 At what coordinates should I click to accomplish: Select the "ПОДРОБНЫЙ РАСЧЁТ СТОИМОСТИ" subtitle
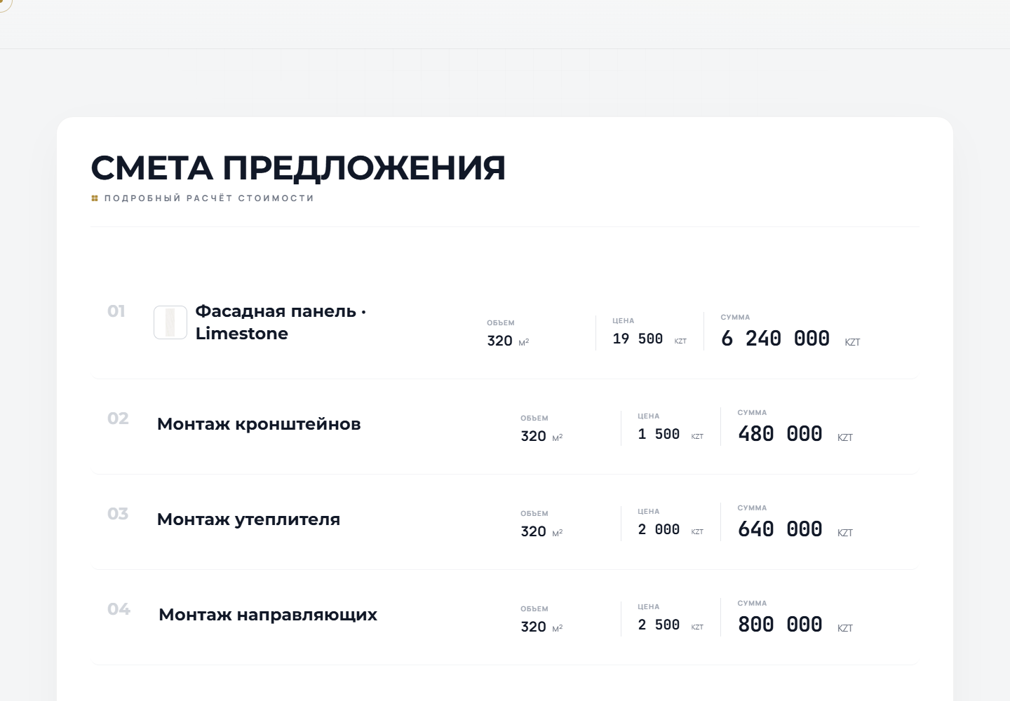point(209,198)
